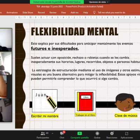Click the paragraph starting 'La estrategias de estructuración'

(85, 75)
